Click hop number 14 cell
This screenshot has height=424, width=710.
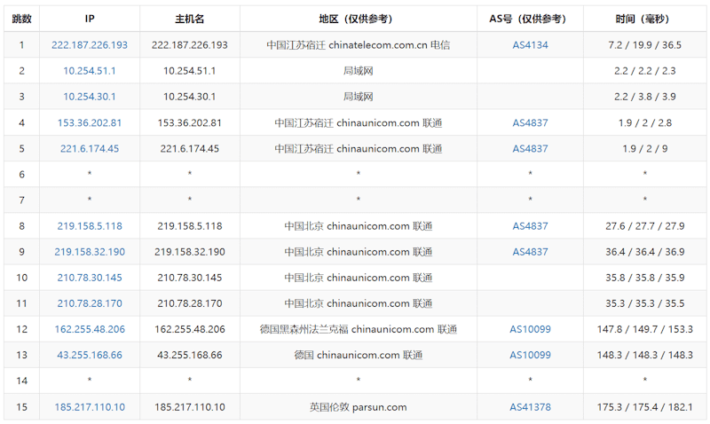[x=21, y=381]
